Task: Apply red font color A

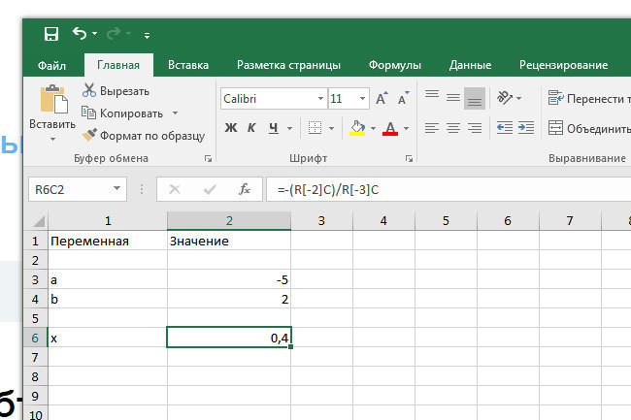Action: tap(390, 128)
